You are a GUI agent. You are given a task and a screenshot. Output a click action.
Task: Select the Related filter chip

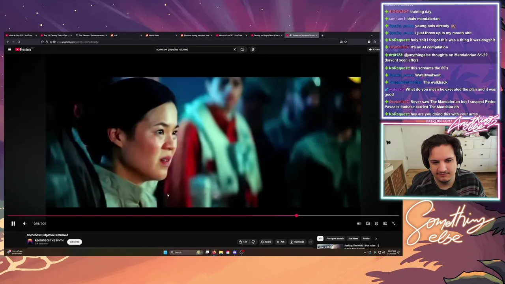[x=367, y=239]
